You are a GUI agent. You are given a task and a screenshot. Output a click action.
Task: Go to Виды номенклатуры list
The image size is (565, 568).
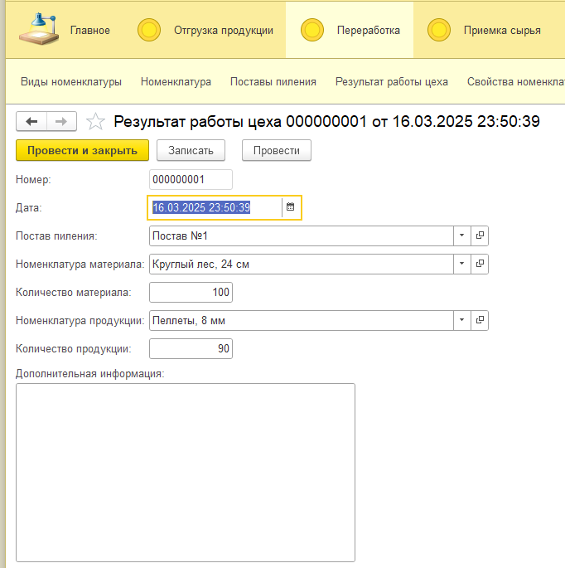[x=71, y=81]
